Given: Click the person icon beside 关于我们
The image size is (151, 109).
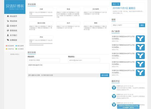Looking at the screenshot, I should 8,35.
